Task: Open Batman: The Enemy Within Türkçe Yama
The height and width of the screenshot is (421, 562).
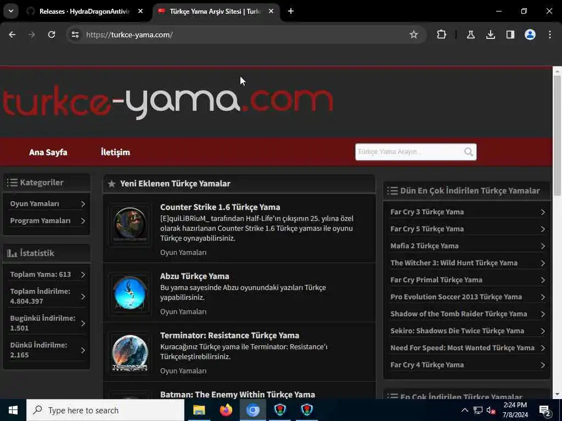Action: click(238, 394)
